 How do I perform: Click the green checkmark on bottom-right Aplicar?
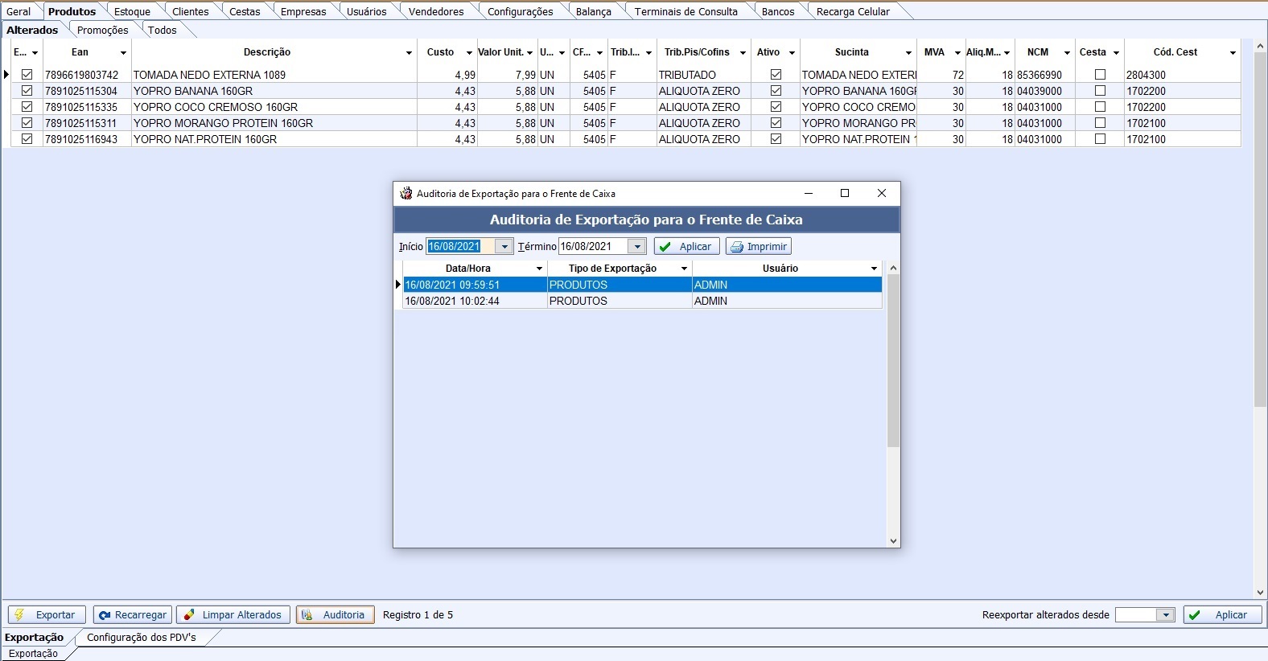1195,615
